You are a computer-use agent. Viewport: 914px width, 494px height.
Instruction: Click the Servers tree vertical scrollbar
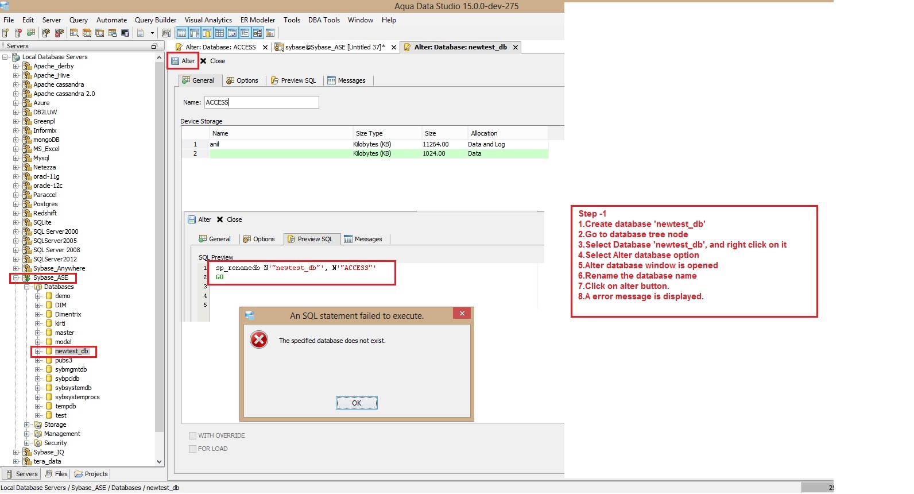point(159,247)
